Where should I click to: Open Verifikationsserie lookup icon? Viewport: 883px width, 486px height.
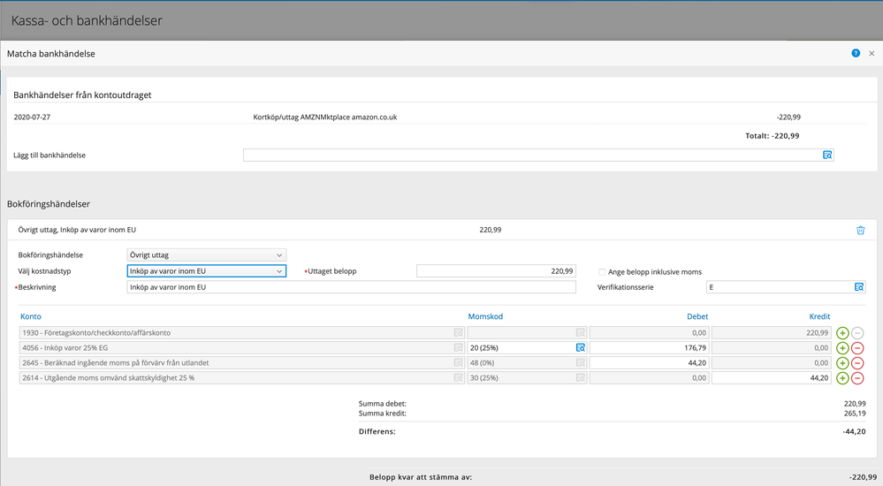click(x=858, y=287)
